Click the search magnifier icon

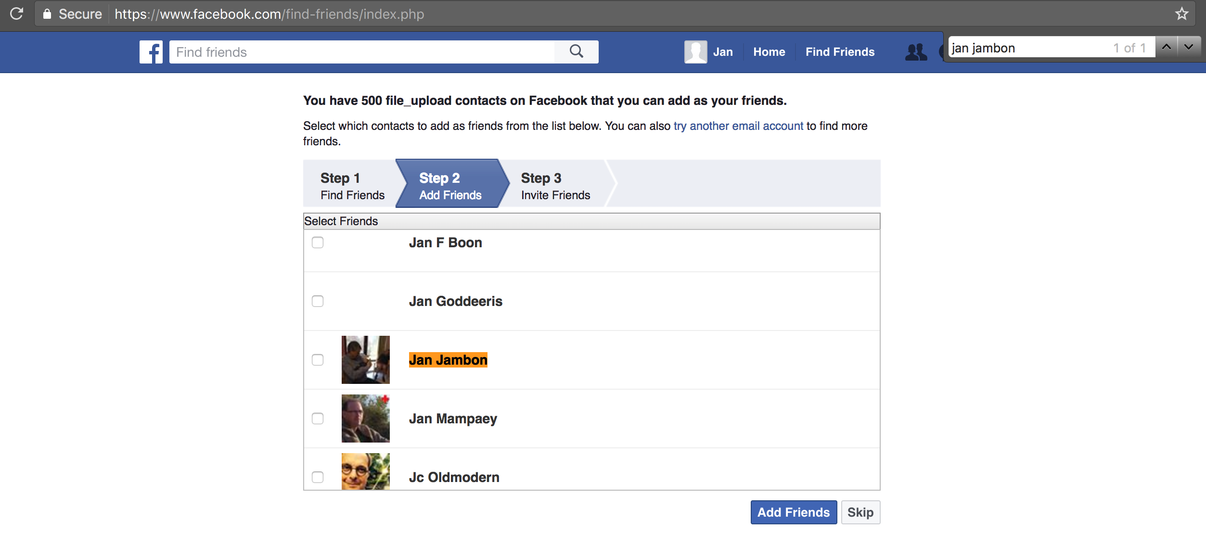(576, 51)
